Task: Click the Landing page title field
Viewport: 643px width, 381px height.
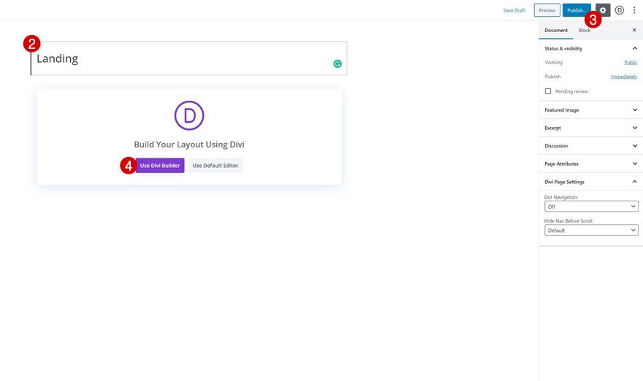Action: point(189,58)
